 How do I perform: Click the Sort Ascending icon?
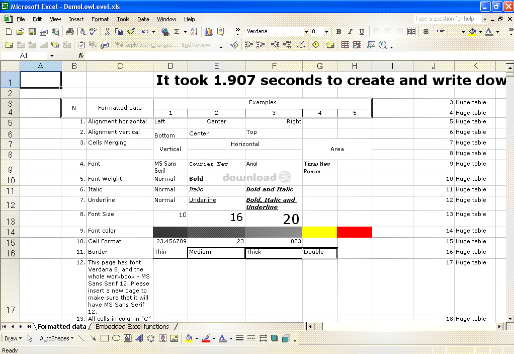194,32
